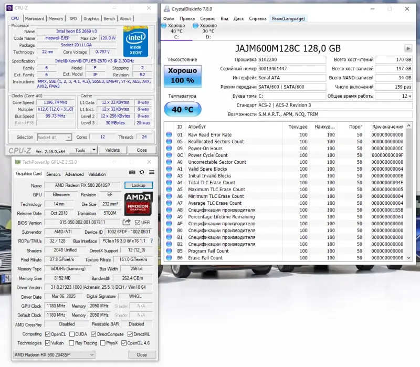Open the Tools dropdown arrow in CPU-Z
420x367 pixels.
coord(94,150)
